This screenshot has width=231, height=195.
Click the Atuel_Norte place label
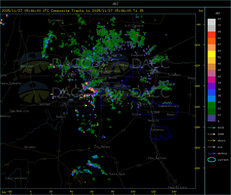(122, 86)
